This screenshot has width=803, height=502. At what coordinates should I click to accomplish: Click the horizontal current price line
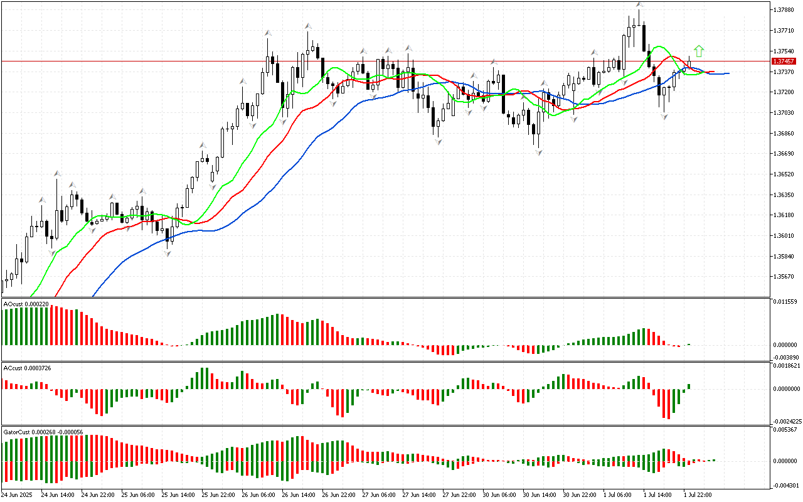(x=376, y=61)
